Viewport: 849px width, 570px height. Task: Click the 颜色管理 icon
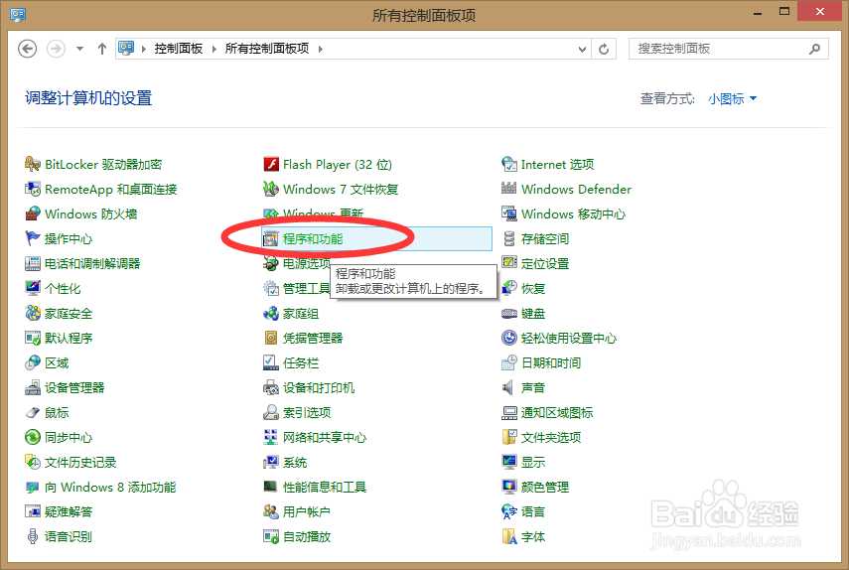(x=509, y=487)
